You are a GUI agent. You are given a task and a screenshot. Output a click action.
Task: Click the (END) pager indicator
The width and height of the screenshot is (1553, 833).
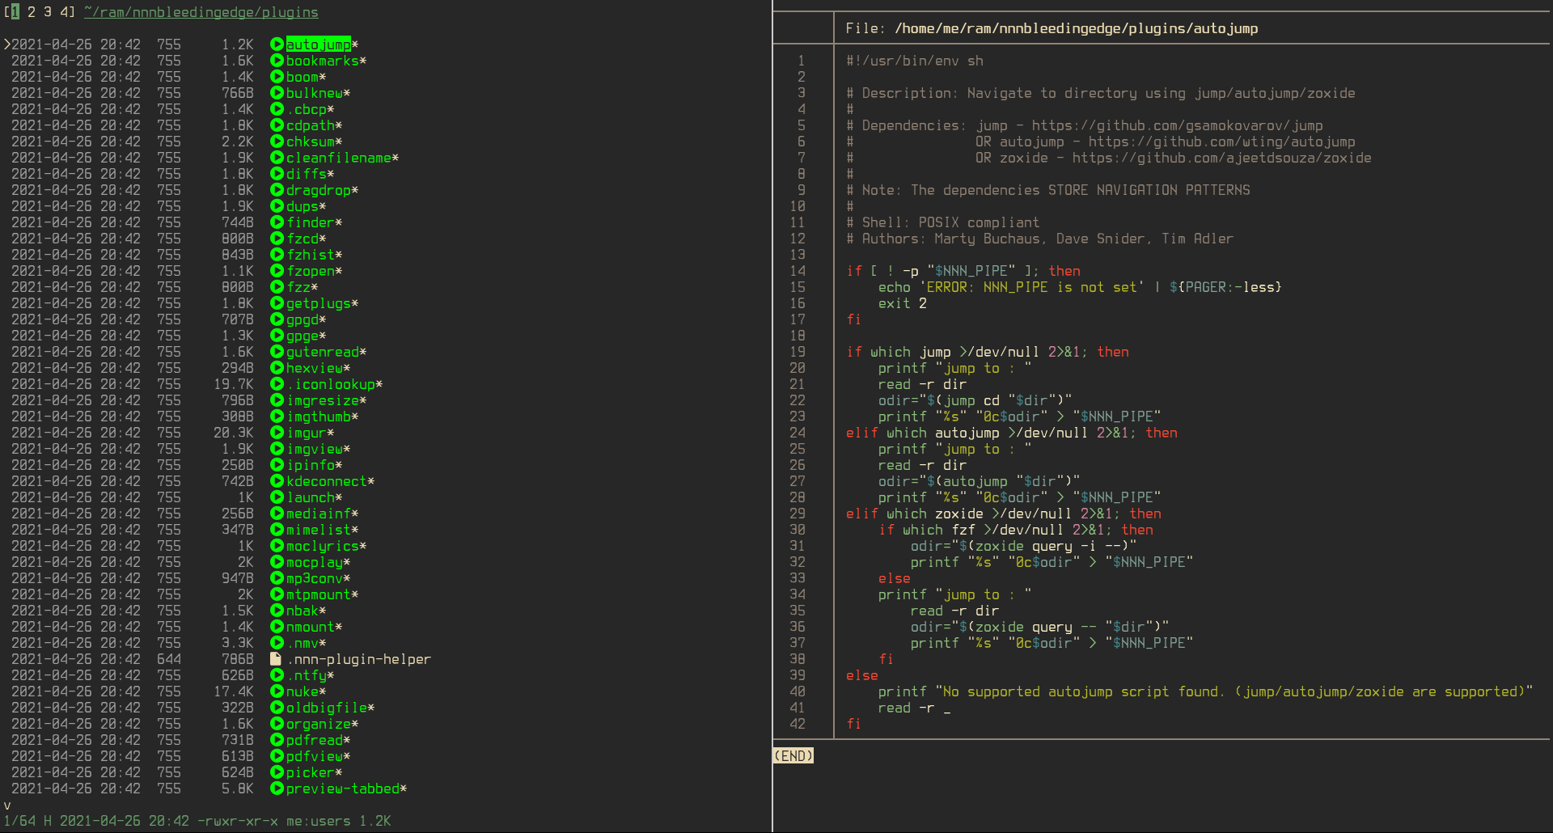coord(793,755)
